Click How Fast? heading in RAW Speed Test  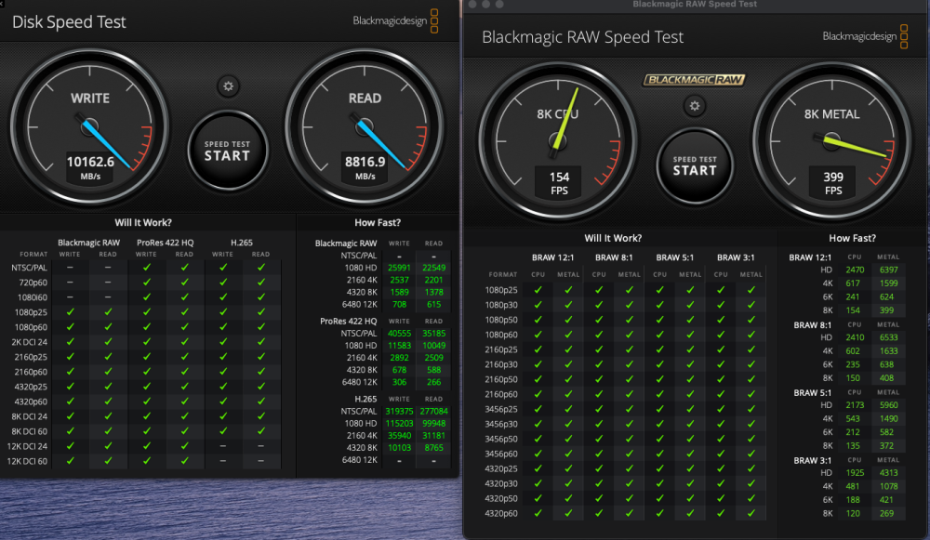pos(852,238)
